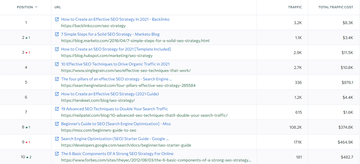Screen dimensions: 360x164
Task: Open external link icon for four pillars result
Action: (x=57, y=79)
